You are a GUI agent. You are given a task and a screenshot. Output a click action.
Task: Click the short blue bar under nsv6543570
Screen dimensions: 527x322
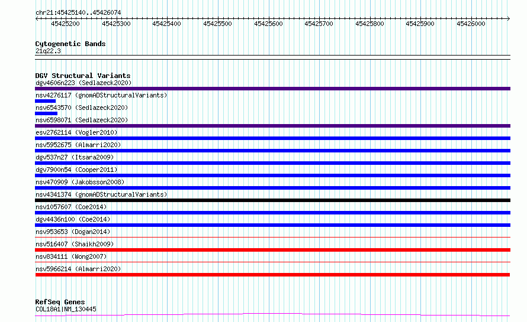point(46,113)
